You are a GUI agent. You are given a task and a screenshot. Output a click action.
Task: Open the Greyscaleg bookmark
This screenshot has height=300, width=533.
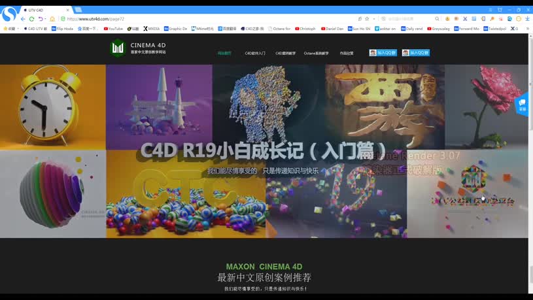click(439, 29)
